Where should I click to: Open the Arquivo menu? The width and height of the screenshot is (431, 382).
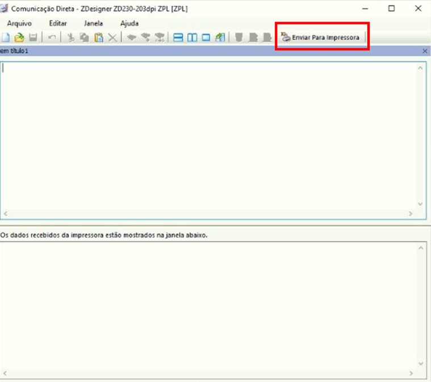[x=19, y=23]
